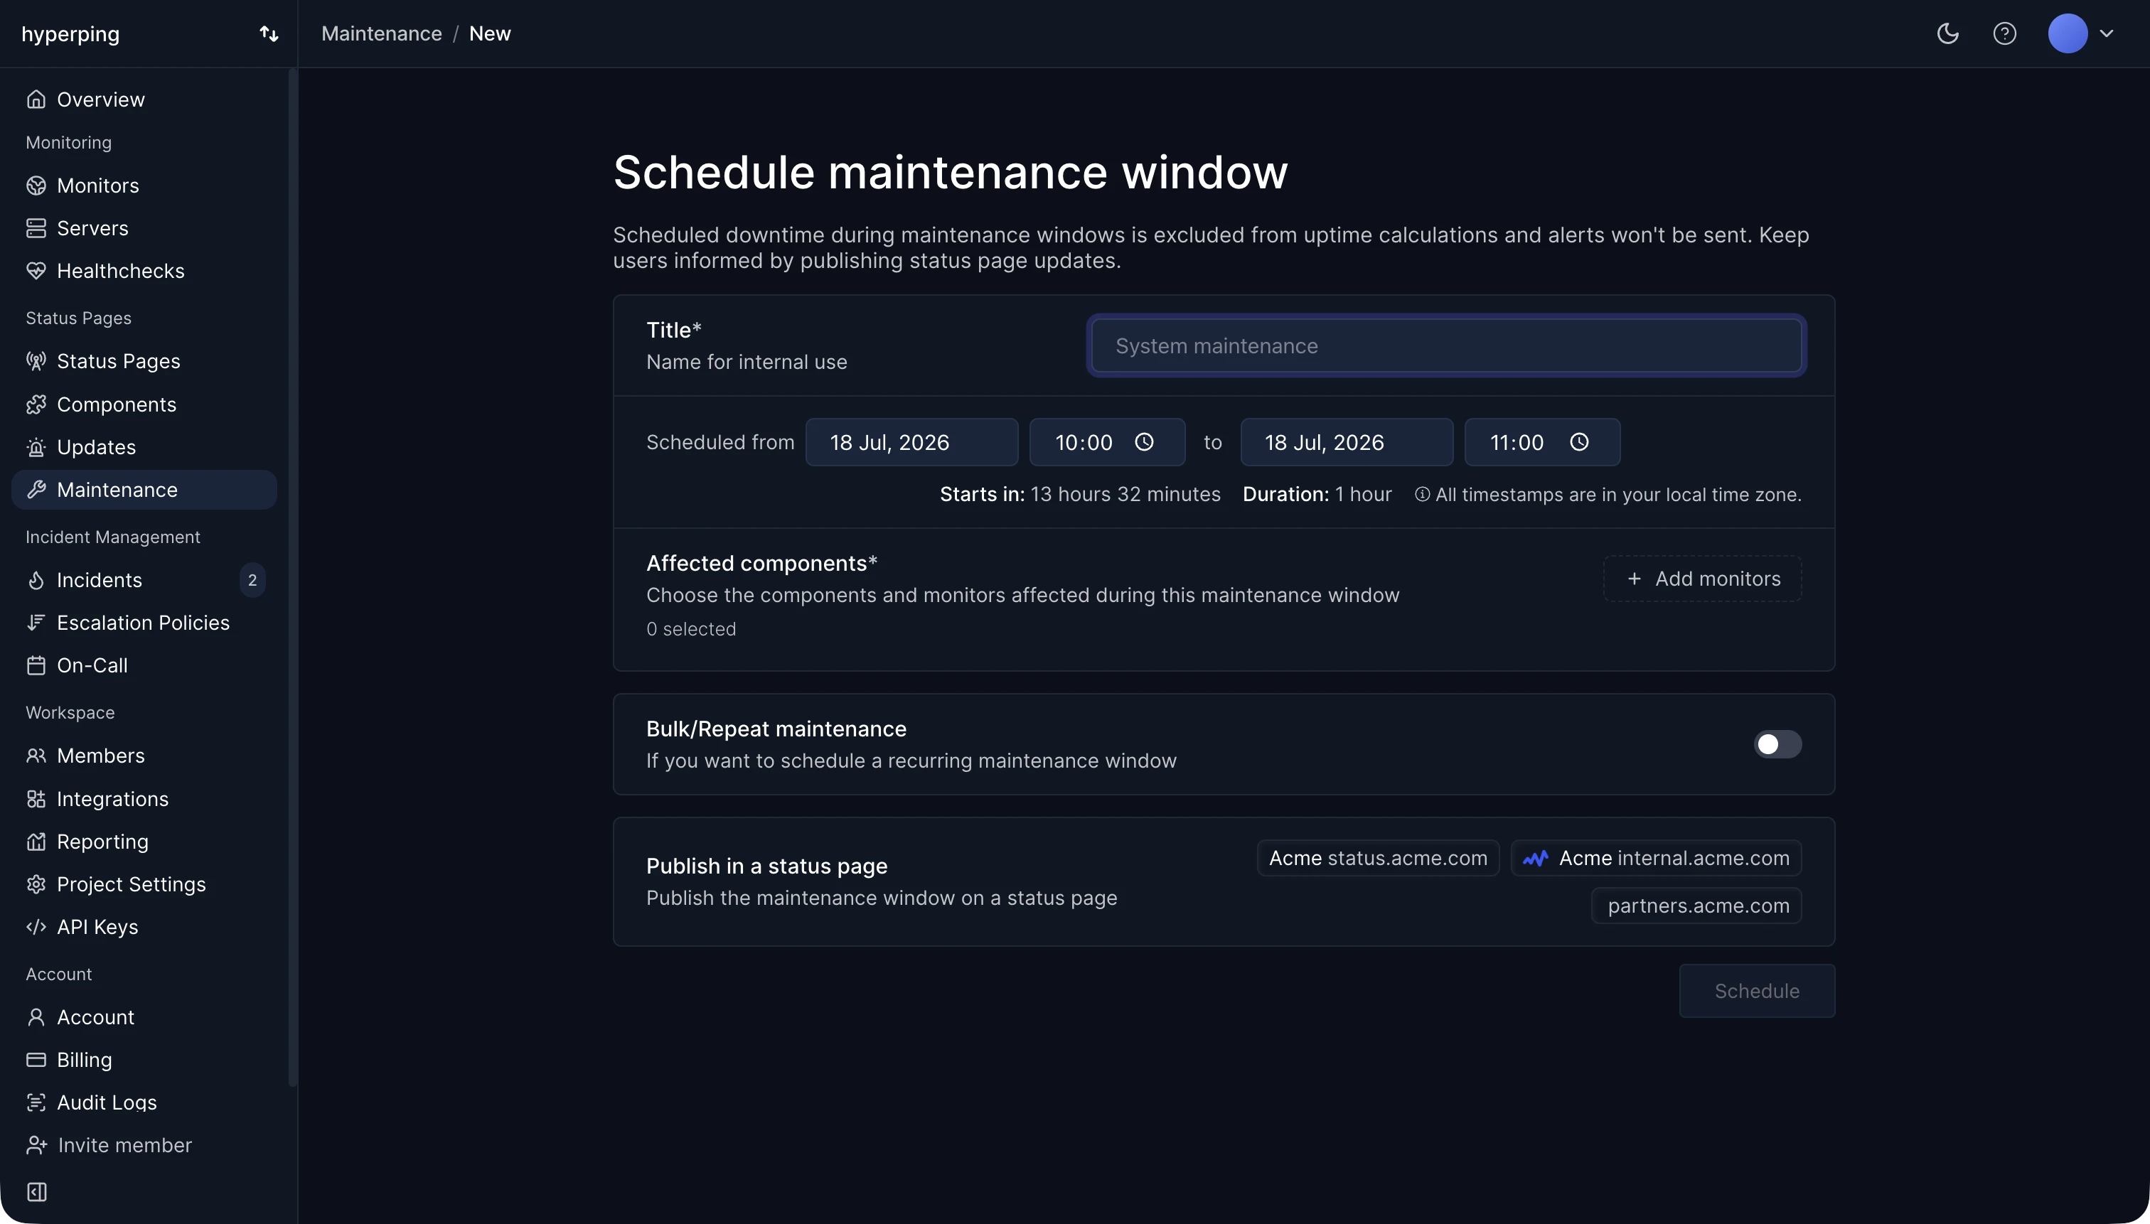
Task: Select the Acme internal.acme.com status page
Action: 1657,857
